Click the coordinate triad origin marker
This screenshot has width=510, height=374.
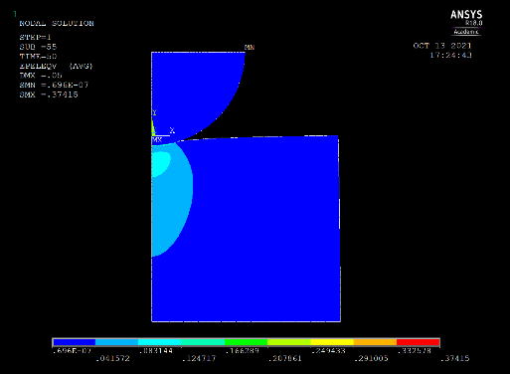tap(153, 134)
